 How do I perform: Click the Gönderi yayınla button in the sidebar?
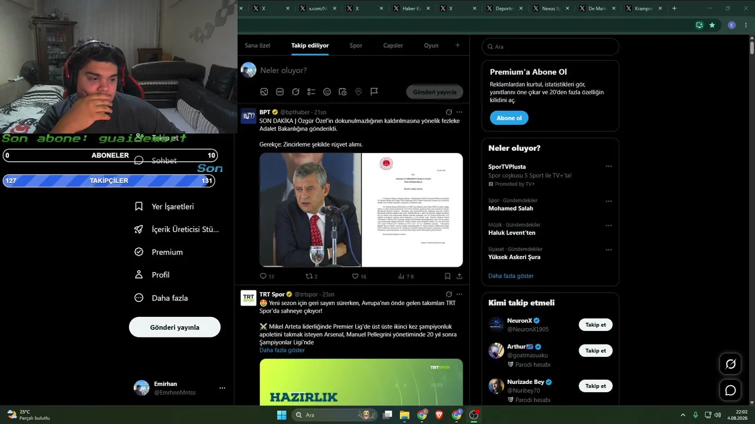[175, 327]
